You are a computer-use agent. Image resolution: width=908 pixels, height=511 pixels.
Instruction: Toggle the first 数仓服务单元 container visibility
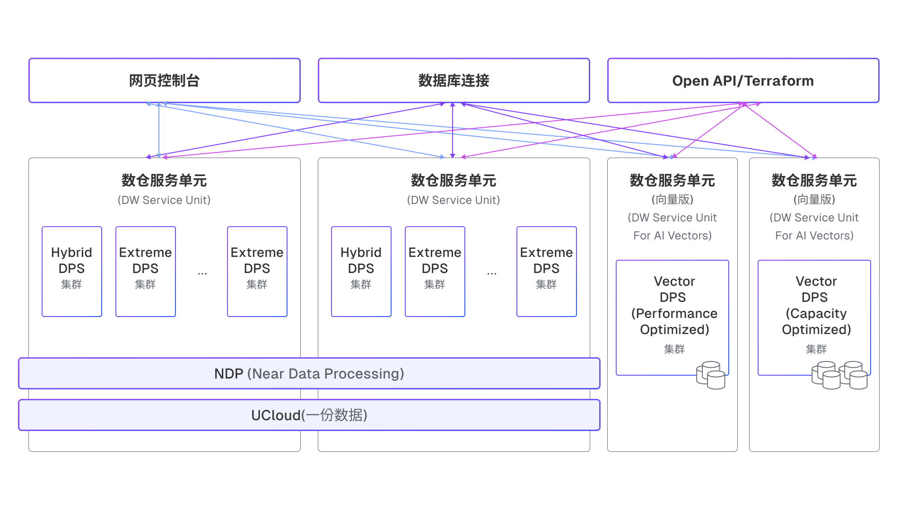tap(163, 180)
